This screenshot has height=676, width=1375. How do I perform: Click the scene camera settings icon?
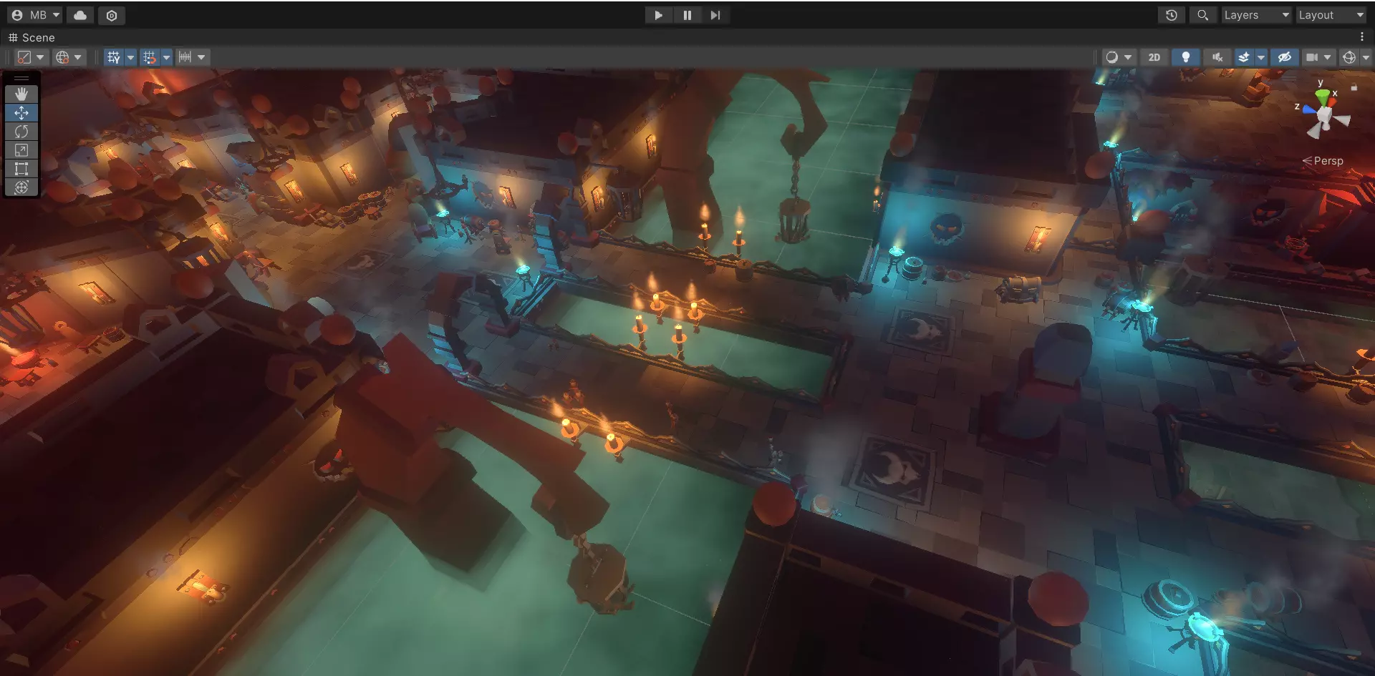pos(1312,57)
